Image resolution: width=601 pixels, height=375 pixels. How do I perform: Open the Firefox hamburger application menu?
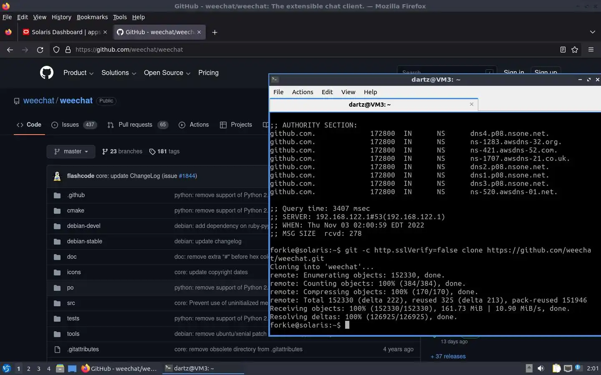(591, 50)
